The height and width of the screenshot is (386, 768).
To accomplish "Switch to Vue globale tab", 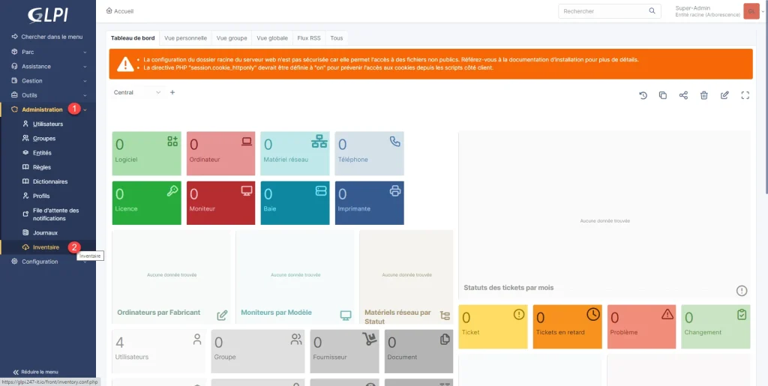I will pyautogui.click(x=272, y=38).
